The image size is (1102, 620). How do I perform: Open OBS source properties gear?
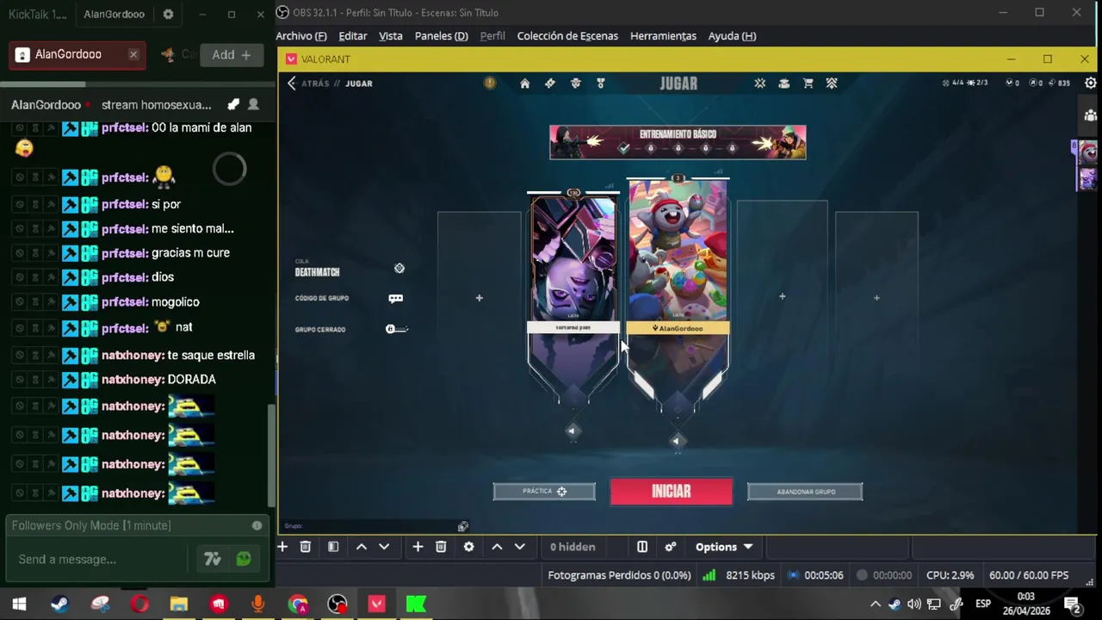tap(468, 547)
